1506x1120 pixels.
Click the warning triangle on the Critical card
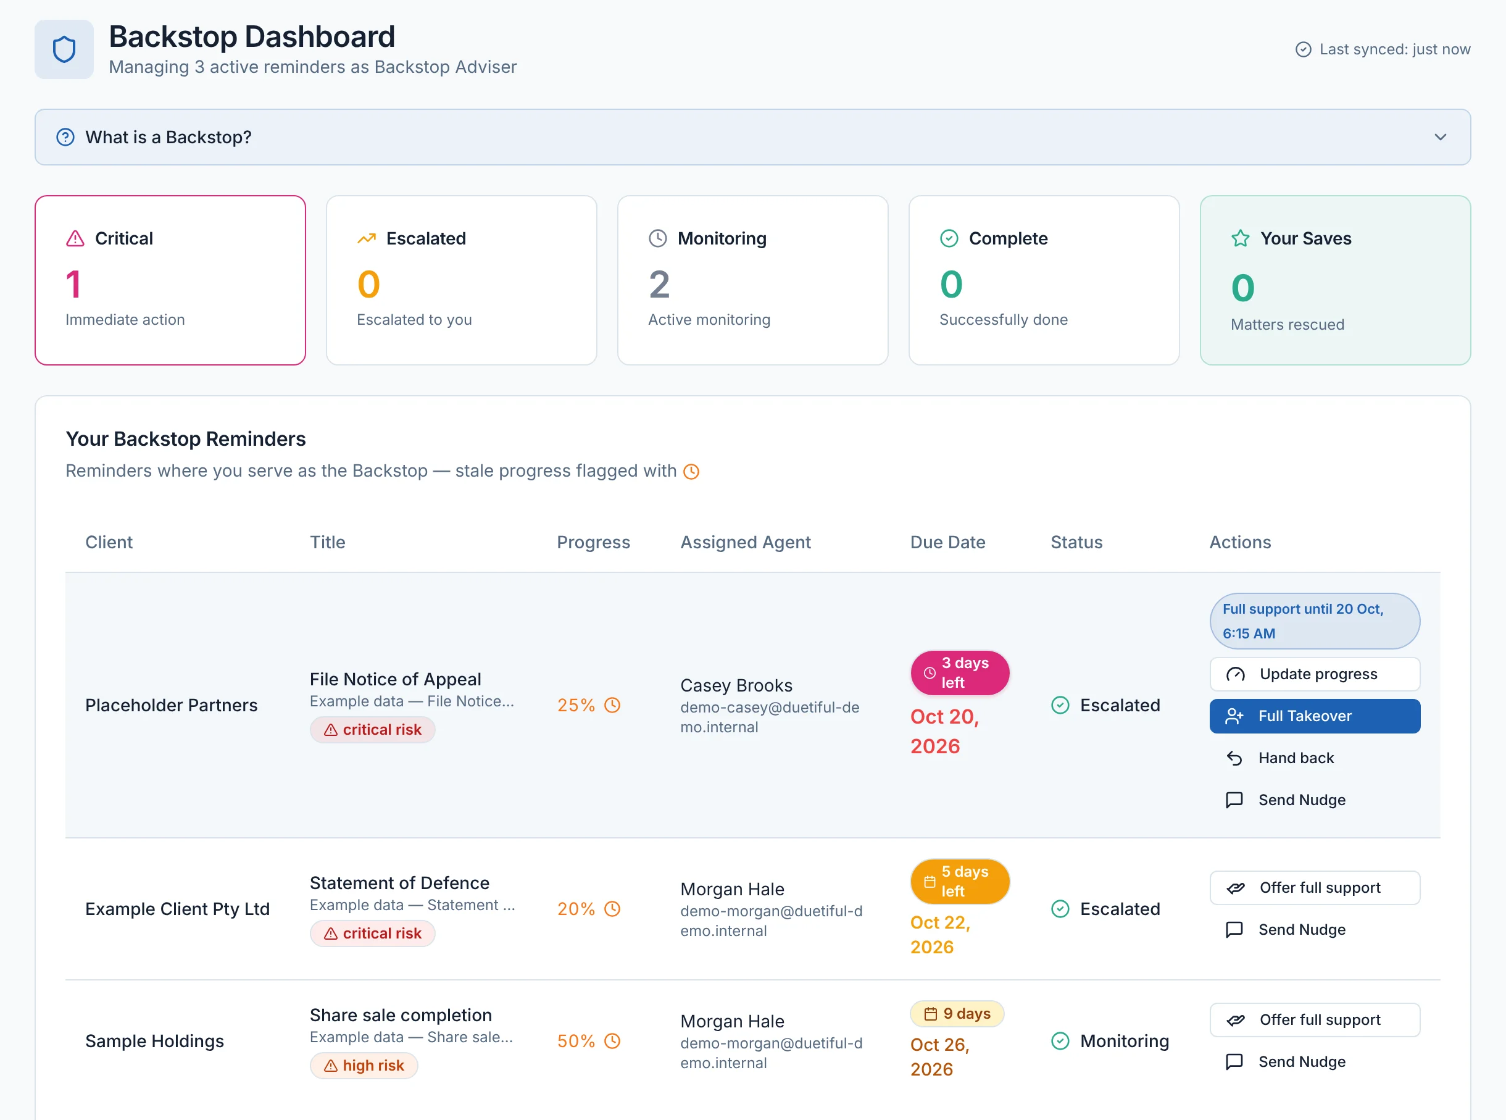click(75, 239)
